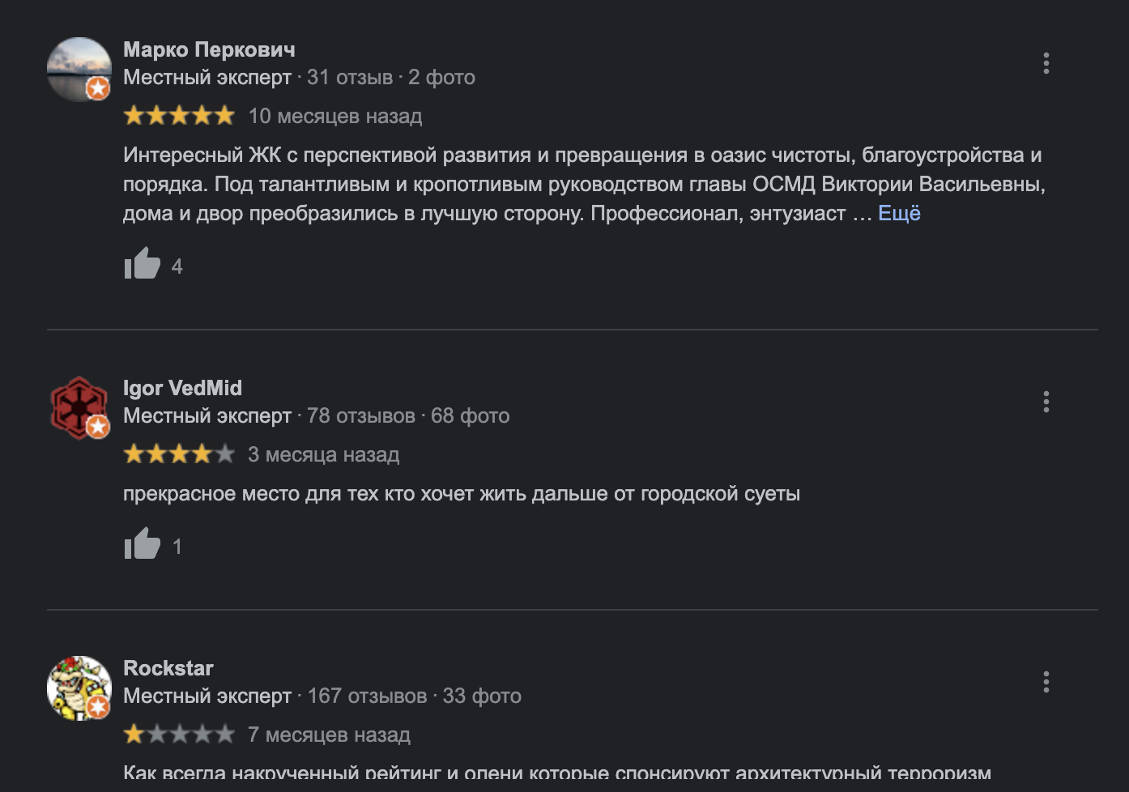This screenshot has width=1129, height=792.
Task: Open three-dot menu on Rockstar's review
Action: pyautogui.click(x=1046, y=682)
